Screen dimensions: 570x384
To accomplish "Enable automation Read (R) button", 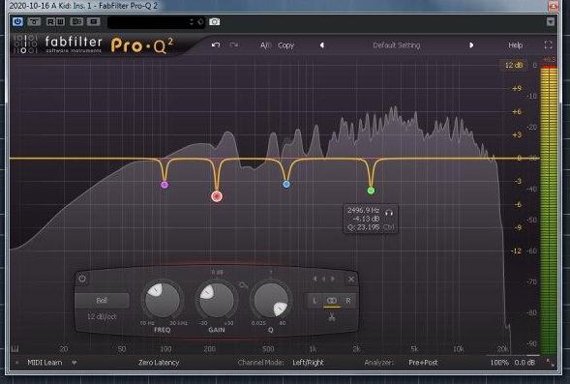I will pyautogui.click(x=50, y=22).
